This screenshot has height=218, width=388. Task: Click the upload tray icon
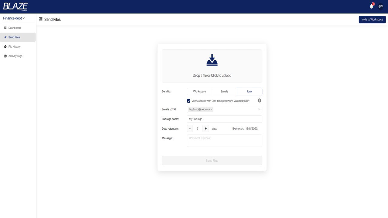point(212,60)
